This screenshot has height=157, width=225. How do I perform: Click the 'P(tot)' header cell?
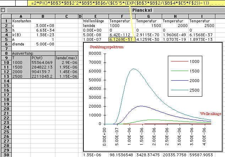coord(43,58)
